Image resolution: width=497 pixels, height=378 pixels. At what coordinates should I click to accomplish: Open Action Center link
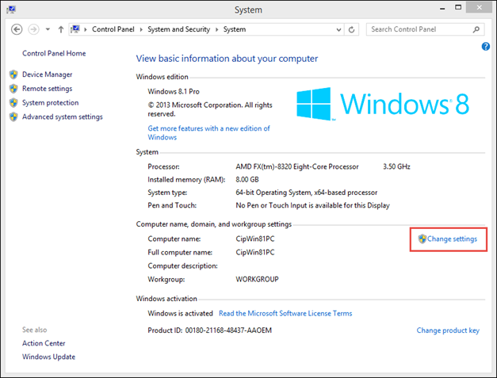coord(44,343)
